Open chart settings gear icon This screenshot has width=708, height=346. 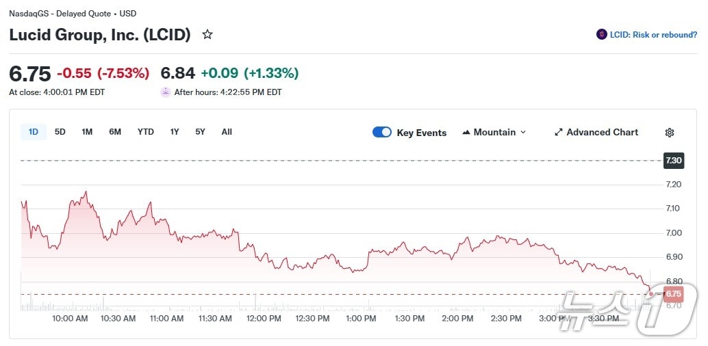tap(670, 133)
